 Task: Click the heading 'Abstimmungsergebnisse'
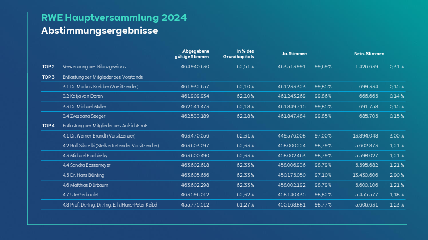pos(99,31)
